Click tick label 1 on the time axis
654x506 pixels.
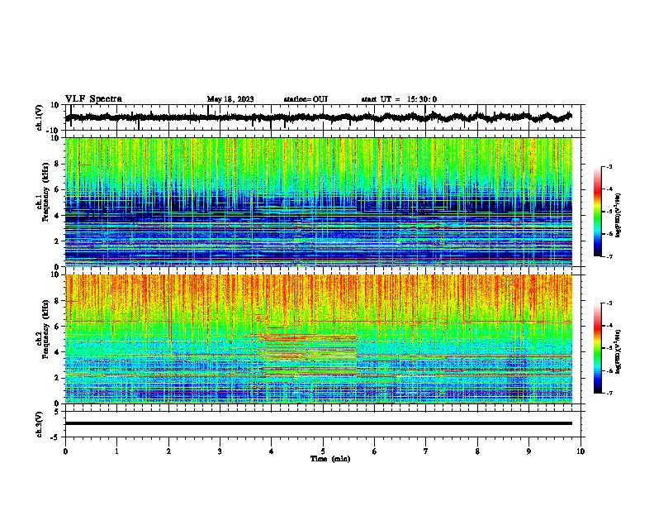click(x=116, y=451)
